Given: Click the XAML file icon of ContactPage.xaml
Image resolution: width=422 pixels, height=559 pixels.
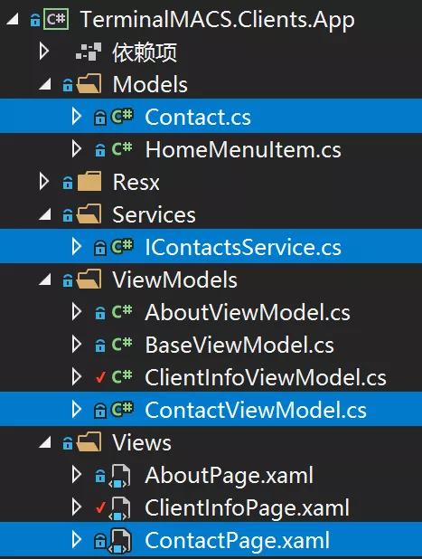Looking at the screenshot, I should (120, 541).
